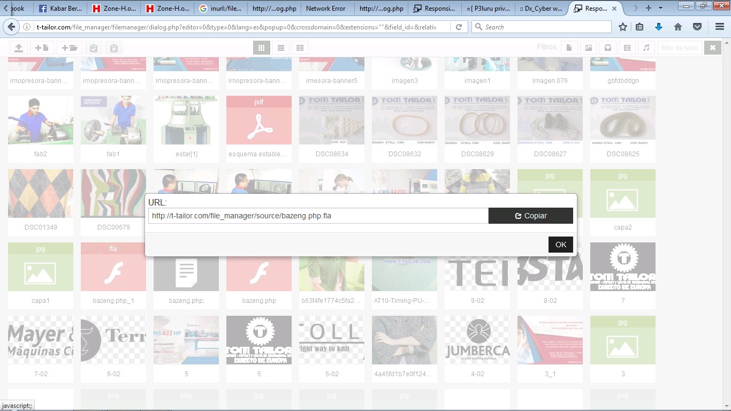Open the Firefox hamburger menu
Screen dimensions: 731x411
[719, 26]
